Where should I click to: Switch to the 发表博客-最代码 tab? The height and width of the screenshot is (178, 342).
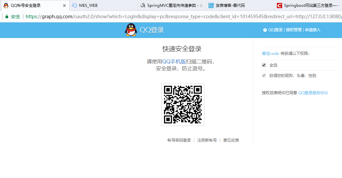coord(240,6)
